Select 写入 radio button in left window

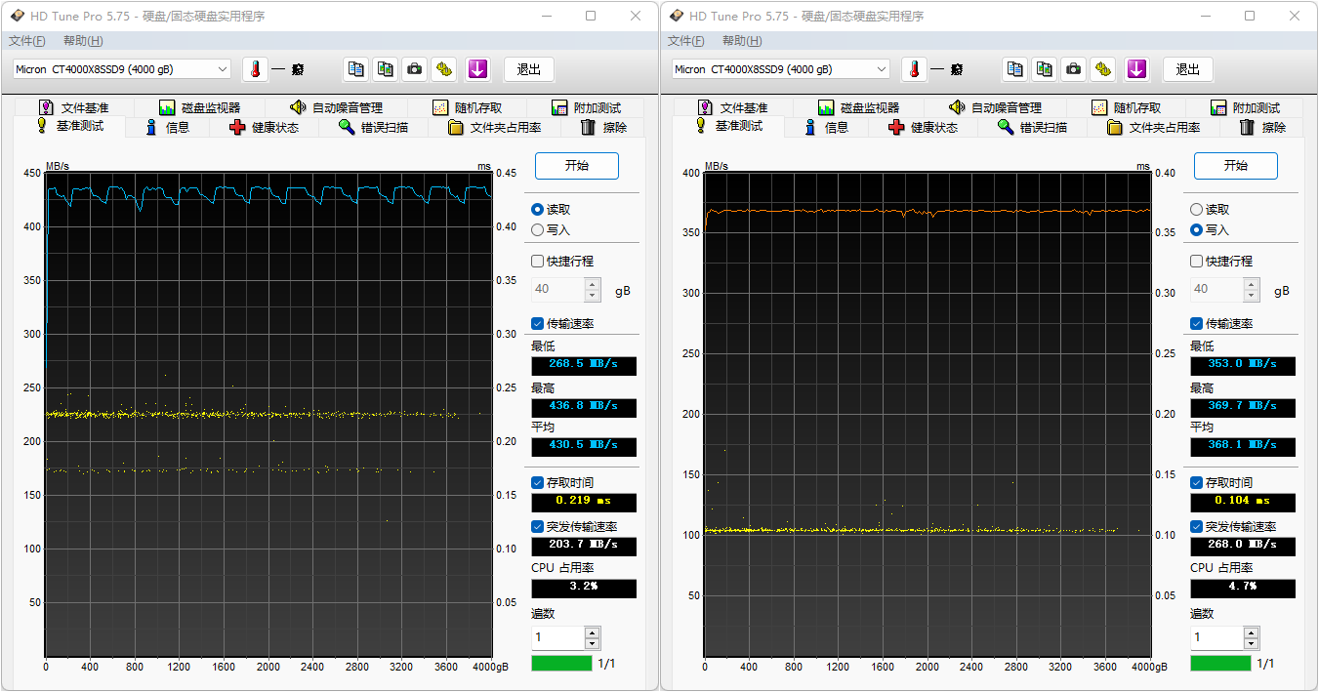click(537, 230)
